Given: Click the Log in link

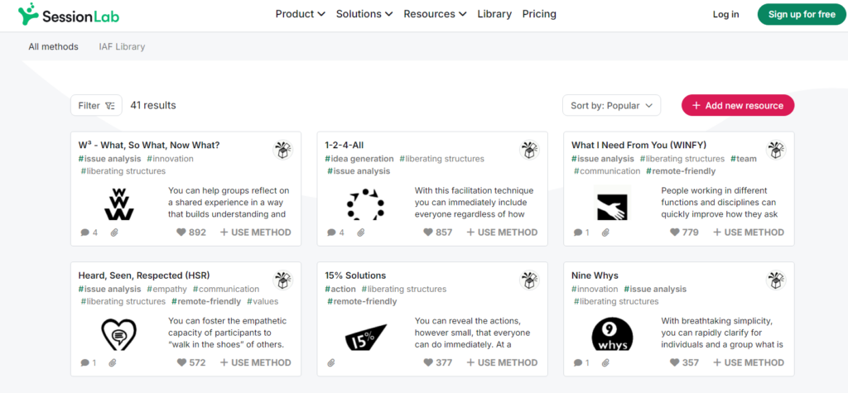Looking at the screenshot, I should (725, 14).
